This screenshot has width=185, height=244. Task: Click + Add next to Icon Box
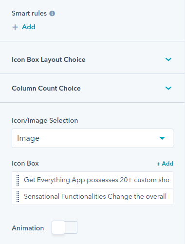click(x=165, y=164)
